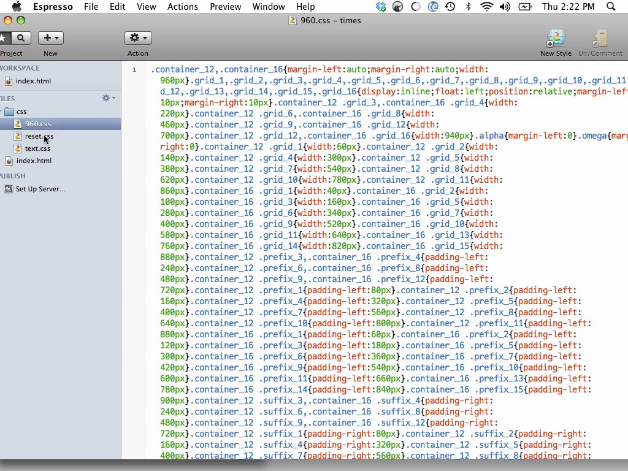Click Set Up Server in Publish
This screenshot has height=471, width=628.
[40, 189]
